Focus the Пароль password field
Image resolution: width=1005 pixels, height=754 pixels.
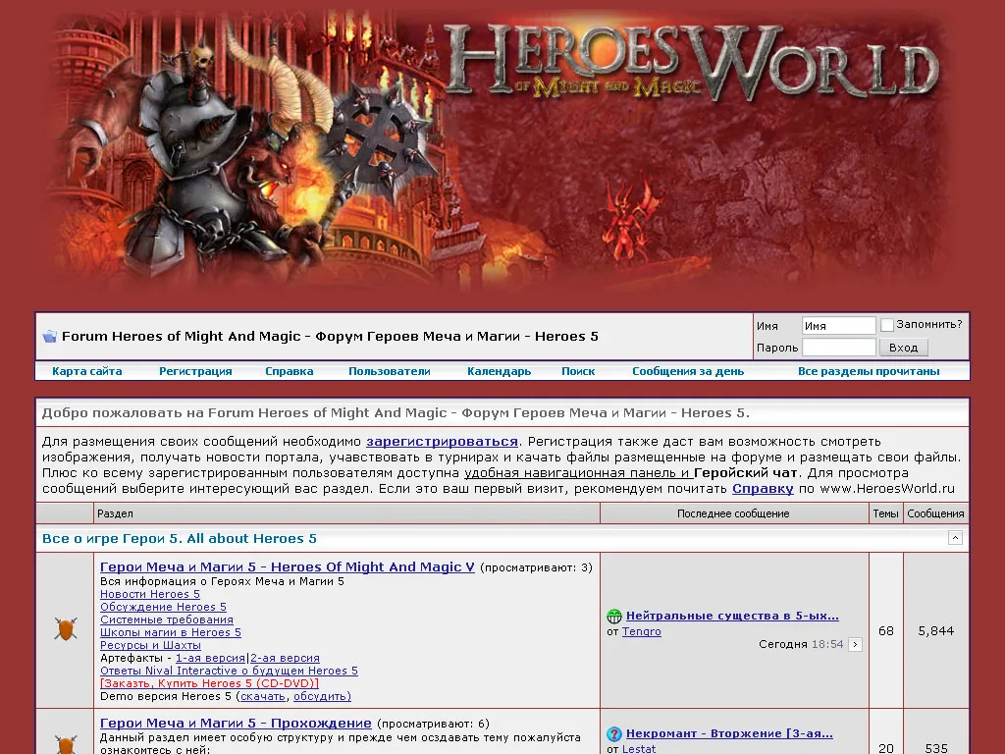(838, 348)
